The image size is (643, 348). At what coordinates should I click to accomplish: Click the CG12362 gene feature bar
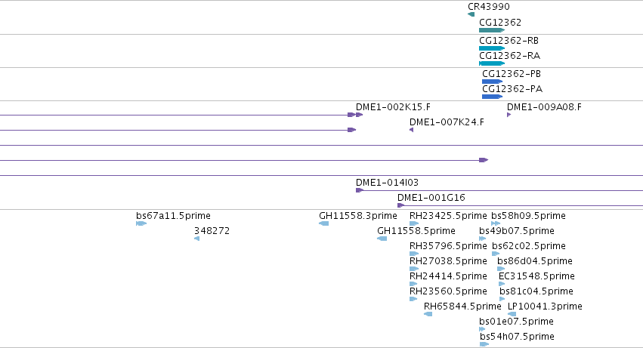492,30
